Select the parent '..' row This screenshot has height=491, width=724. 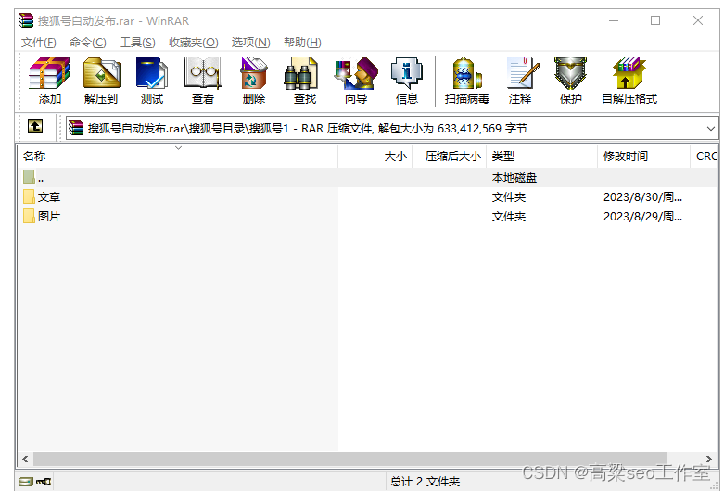367,177
